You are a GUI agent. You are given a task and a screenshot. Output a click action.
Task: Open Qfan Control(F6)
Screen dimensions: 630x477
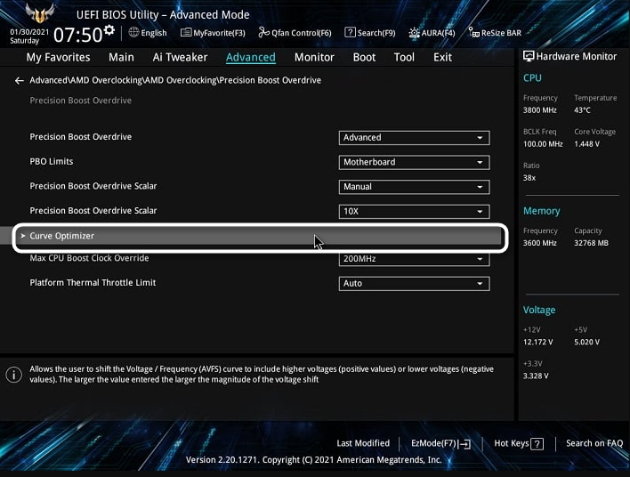(295, 33)
